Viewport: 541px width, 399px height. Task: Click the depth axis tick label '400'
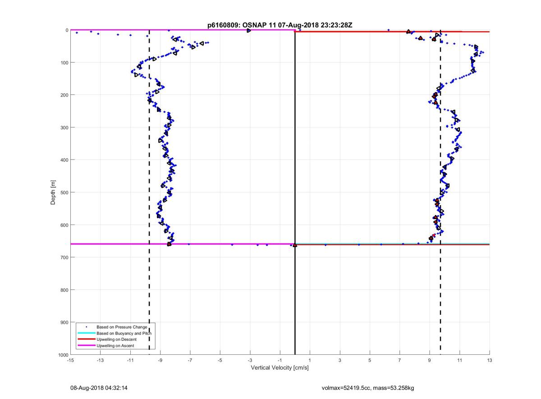tap(64, 160)
